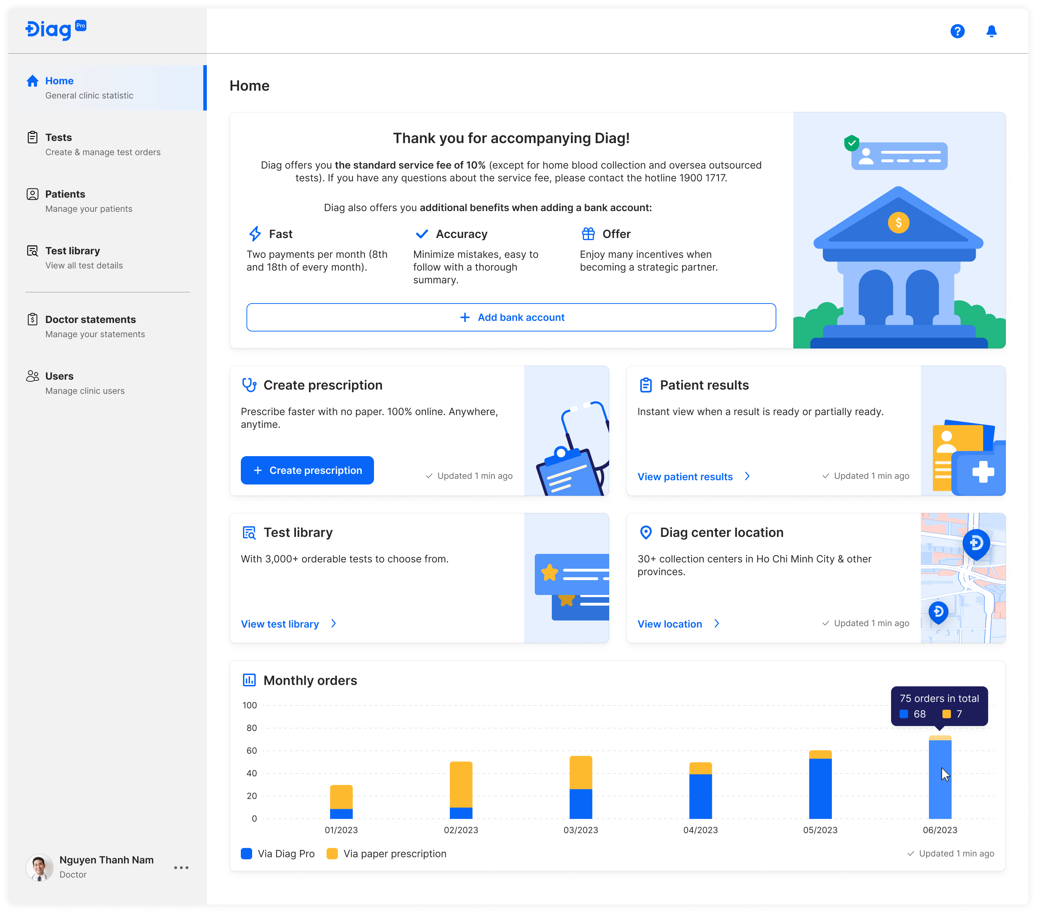This screenshot has width=1037, height=913.
Task: Click the Doctor statements dollar clipboard icon
Action: click(33, 319)
